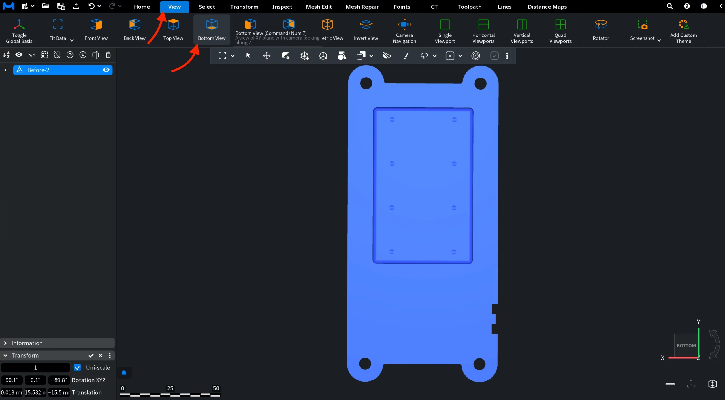Click the add mesh wireframe-plus icon
Image resolution: width=725 pixels, height=400 pixels.
point(305,56)
